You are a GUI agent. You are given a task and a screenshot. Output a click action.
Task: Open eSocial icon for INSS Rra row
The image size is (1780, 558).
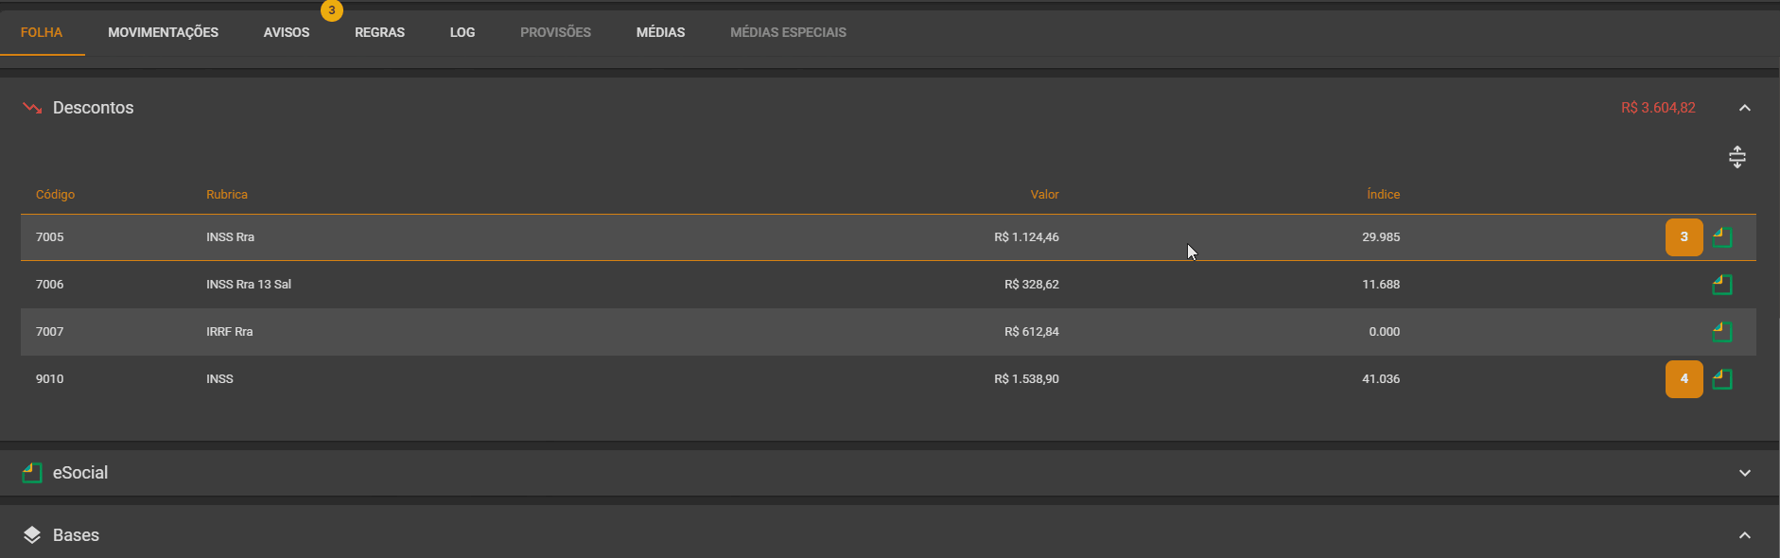1722,237
